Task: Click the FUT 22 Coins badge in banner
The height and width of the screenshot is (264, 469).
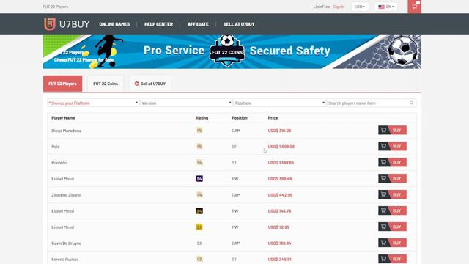Action: click(x=227, y=51)
